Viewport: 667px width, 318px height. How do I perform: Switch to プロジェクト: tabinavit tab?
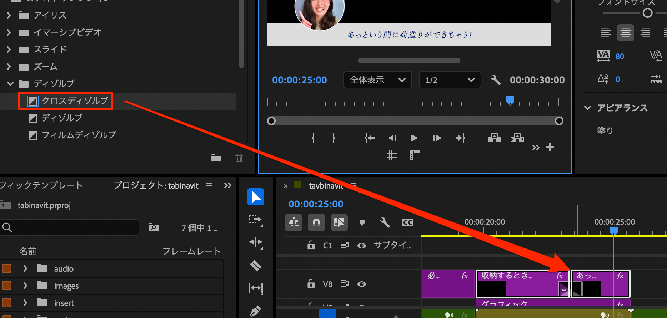pos(156,186)
